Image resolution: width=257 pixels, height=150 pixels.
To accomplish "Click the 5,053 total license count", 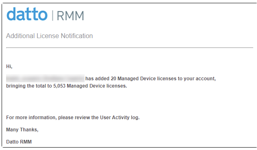I will [59, 86].
